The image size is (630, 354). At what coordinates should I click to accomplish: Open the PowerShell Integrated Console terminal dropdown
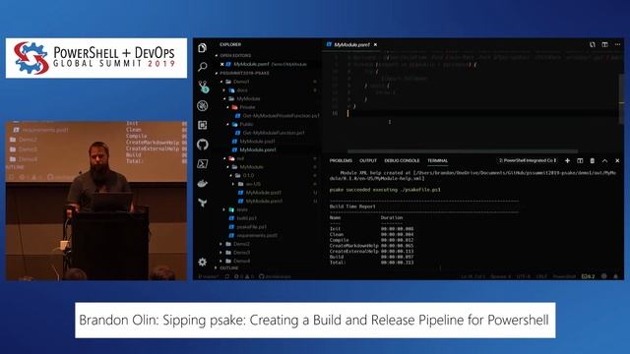528,160
